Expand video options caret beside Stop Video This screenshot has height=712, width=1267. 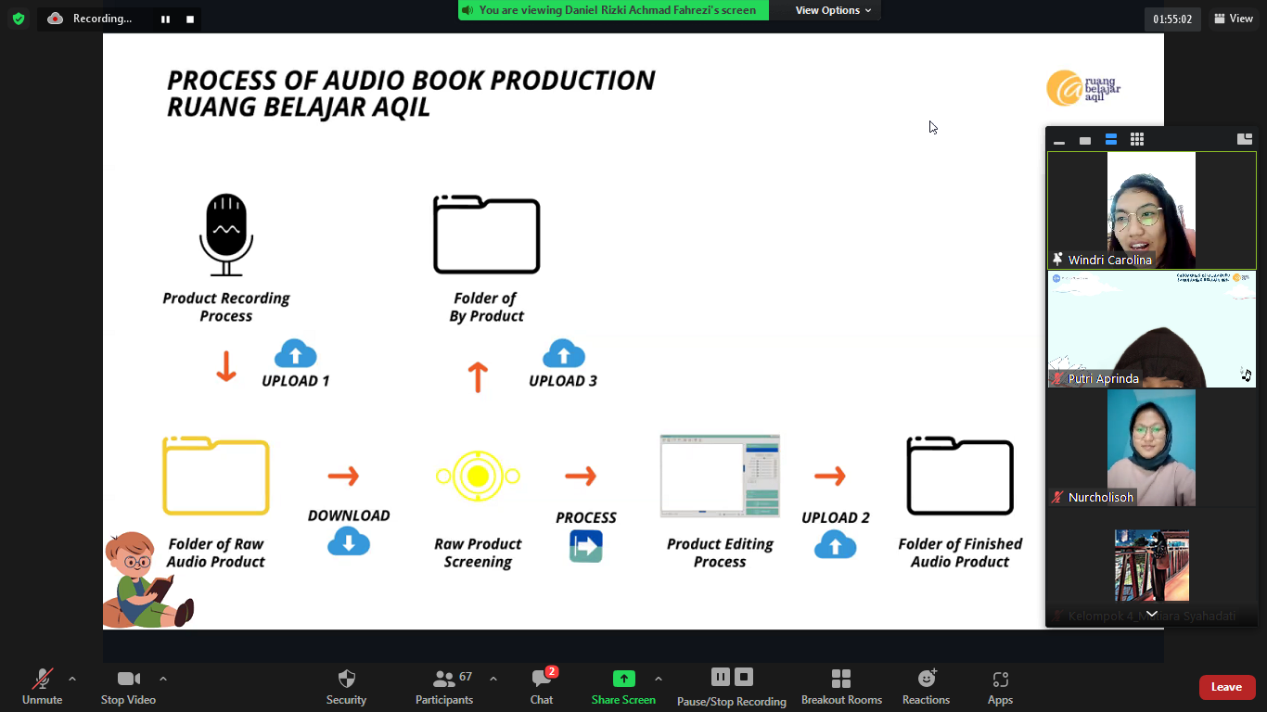[163, 679]
